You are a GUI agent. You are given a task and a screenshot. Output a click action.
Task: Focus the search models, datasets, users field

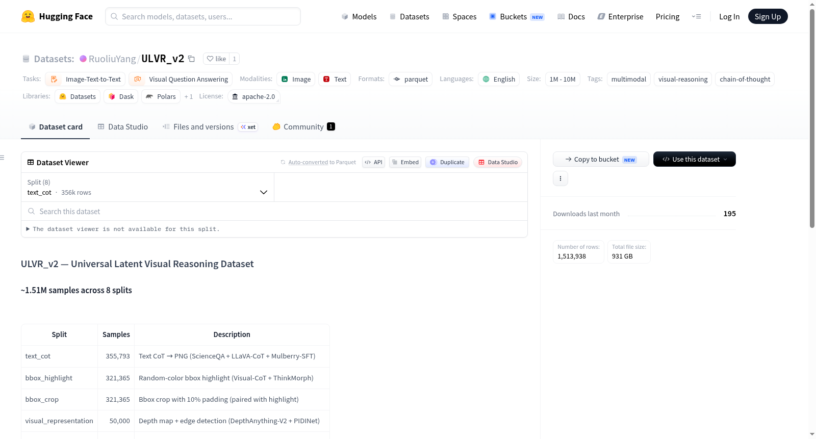coord(203,16)
